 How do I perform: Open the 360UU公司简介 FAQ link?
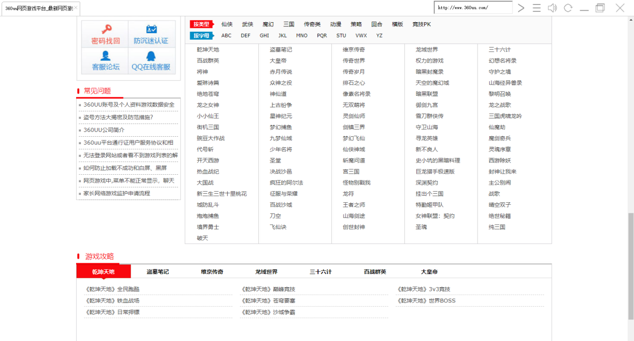point(104,130)
